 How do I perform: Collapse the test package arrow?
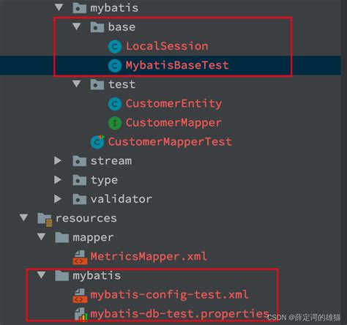77,84
